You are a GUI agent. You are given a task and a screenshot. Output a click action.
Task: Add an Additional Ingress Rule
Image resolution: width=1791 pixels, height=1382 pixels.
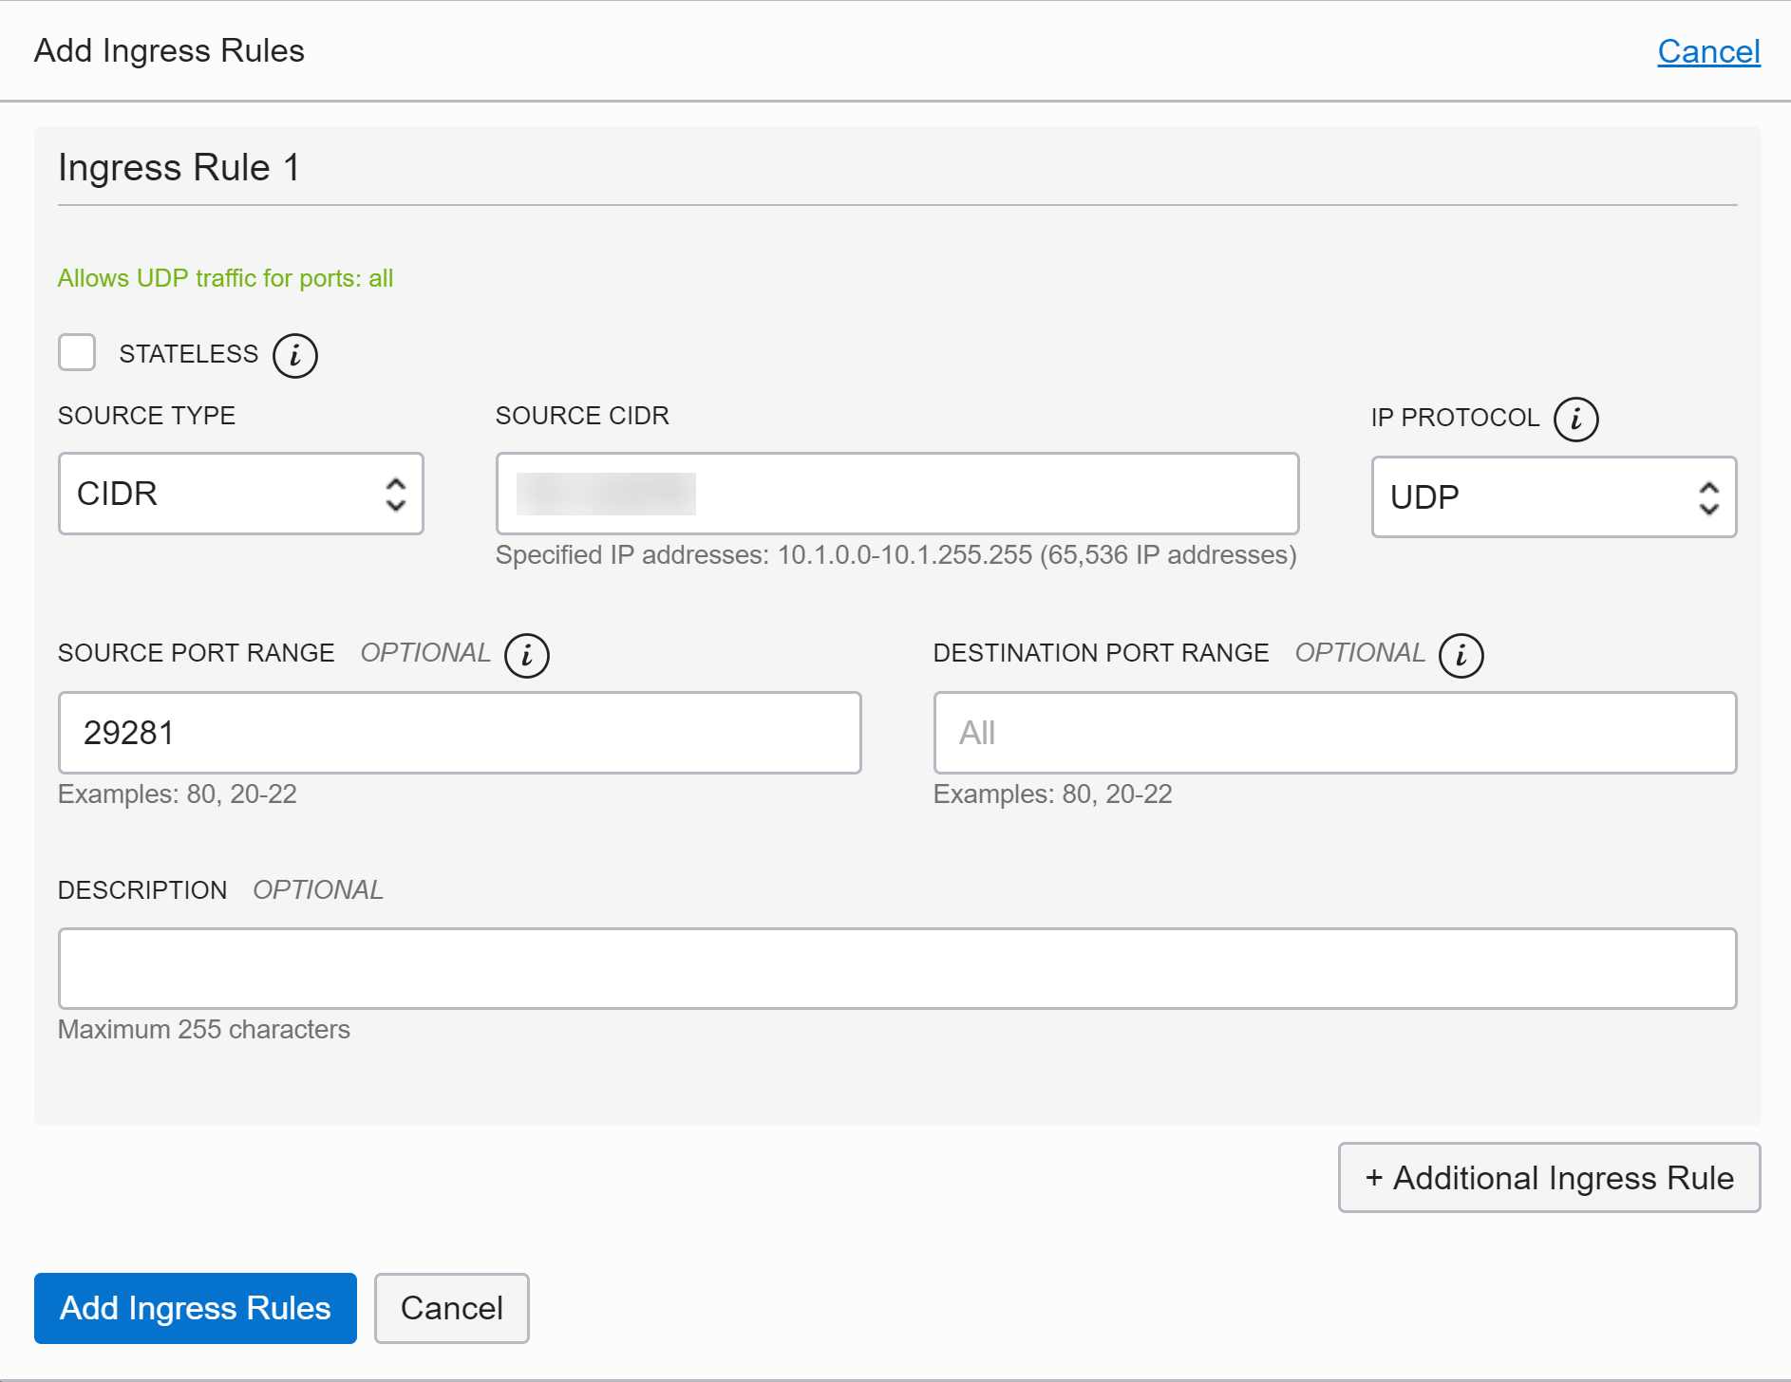pyautogui.click(x=1549, y=1178)
